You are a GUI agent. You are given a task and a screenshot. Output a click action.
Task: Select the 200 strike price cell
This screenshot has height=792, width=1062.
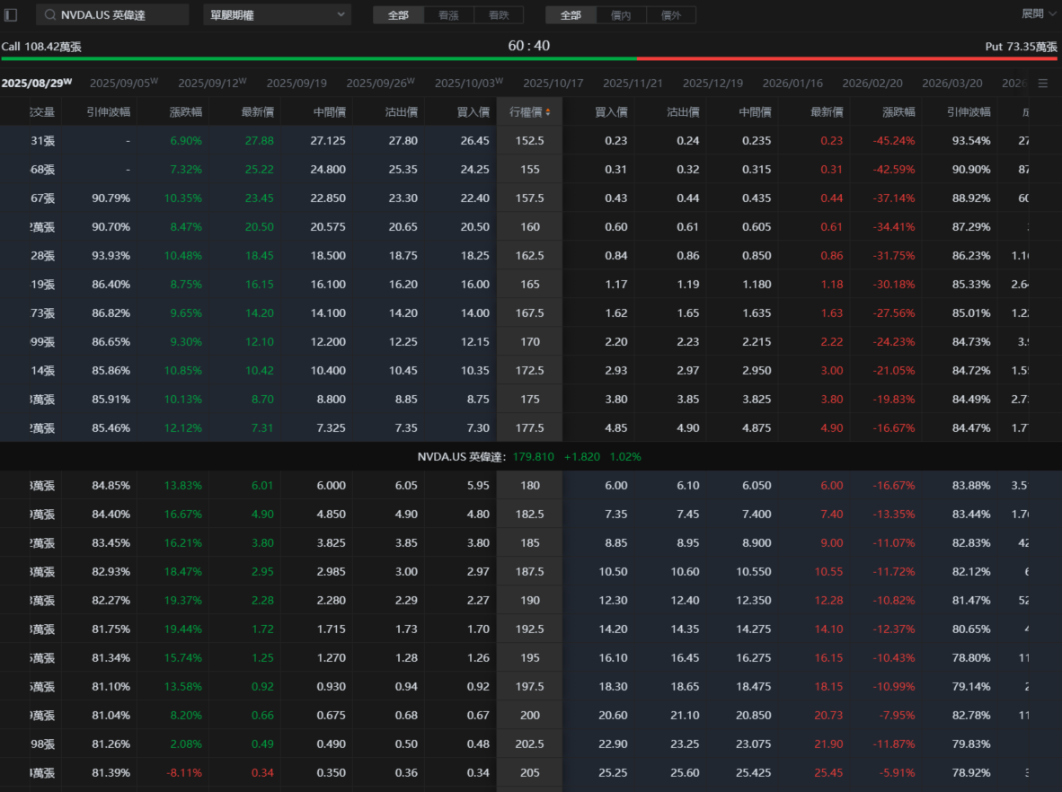(530, 716)
